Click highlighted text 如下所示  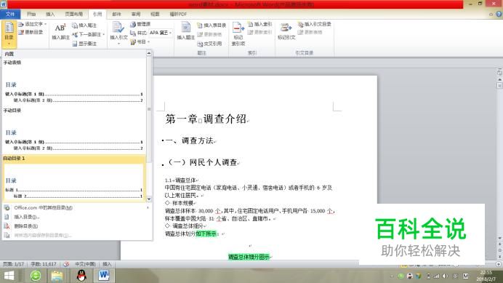[x=206, y=234]
